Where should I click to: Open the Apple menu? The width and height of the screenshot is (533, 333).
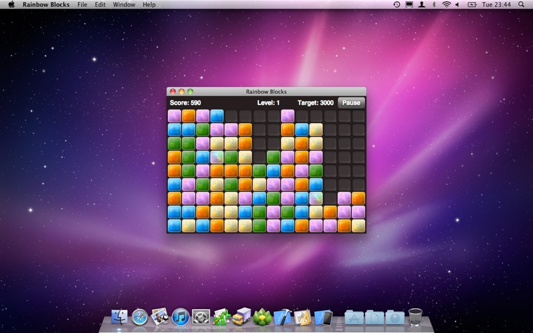pos(11,5)
